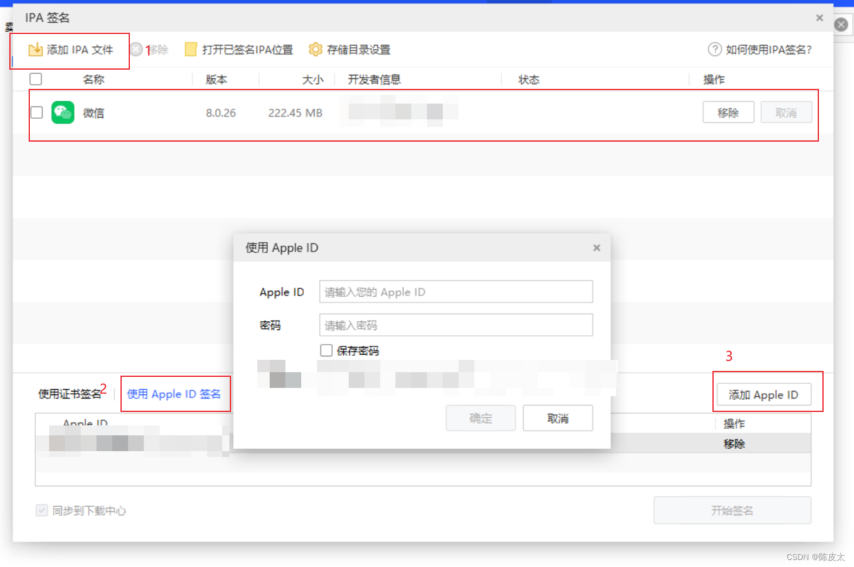Click the WeChat app icon in list
Image resolution: width=854 pixels, height=567 pixels.
(63, 112)
